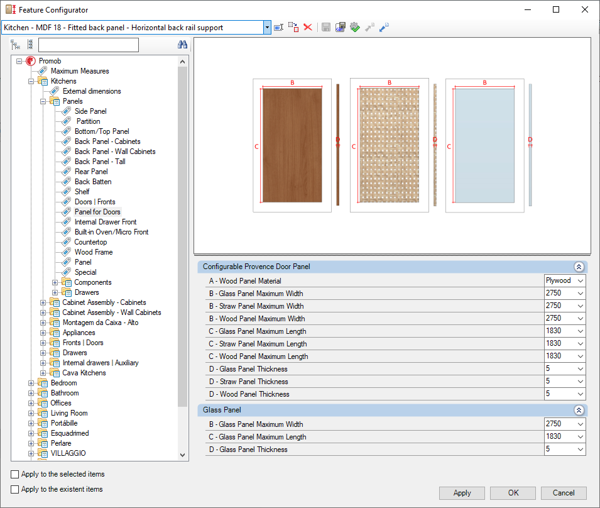Click the floppy disk save icon
Viewport: 600px width, 508px height.
[326, 27]
